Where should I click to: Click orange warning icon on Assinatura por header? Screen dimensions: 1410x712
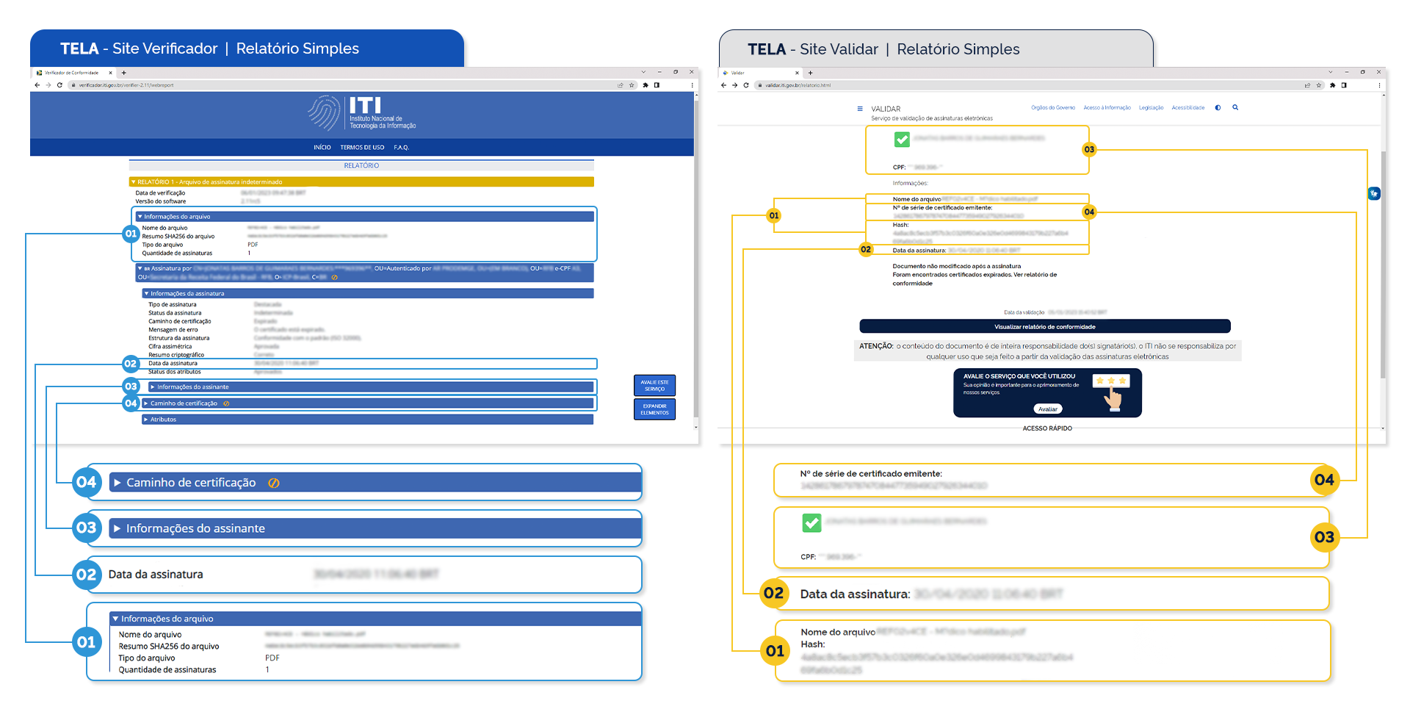(335, 277)
